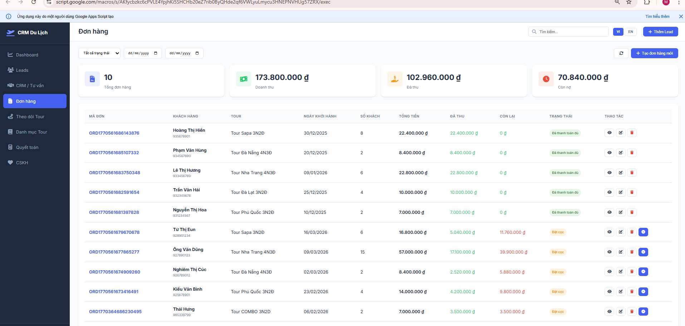Edit Thái Hưng's COMBO tour order
685x326 pixels.
pyautogui.click(x=621, y=312)
